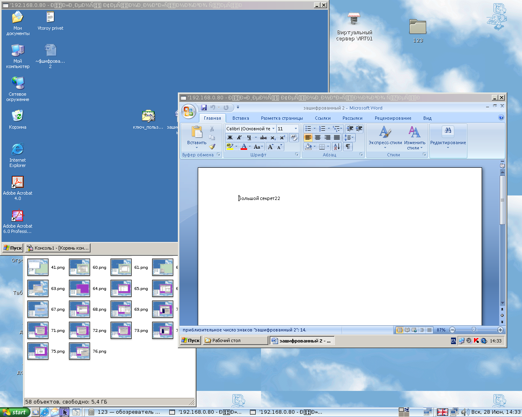
Task: Click the Increase Indent icon
Action: click(359, 129)
